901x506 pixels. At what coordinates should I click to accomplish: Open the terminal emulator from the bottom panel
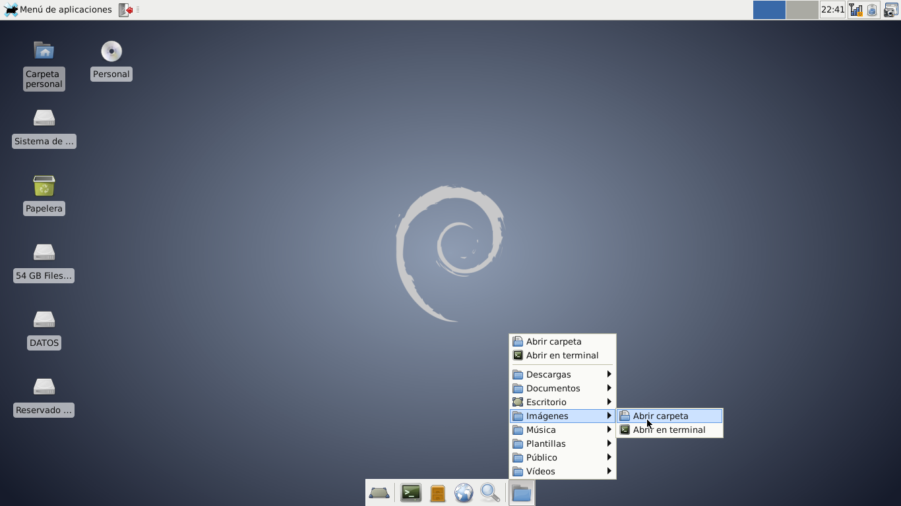pyautogui.click(x=410, y=492)
